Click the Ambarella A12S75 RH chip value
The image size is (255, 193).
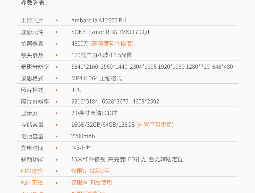(x=98, y=20)
